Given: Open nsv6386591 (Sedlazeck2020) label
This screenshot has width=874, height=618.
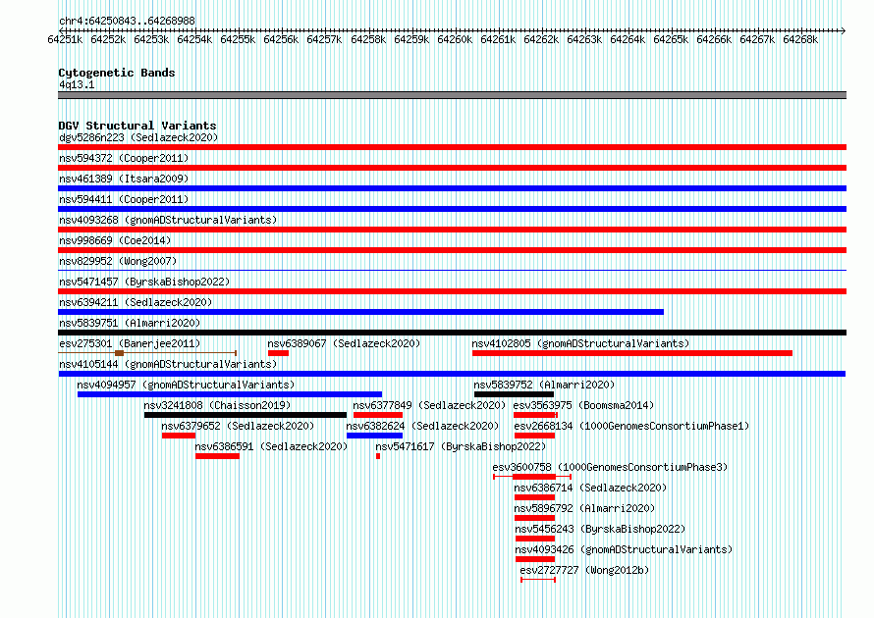Looking at the screenshot, I should 271,446.
